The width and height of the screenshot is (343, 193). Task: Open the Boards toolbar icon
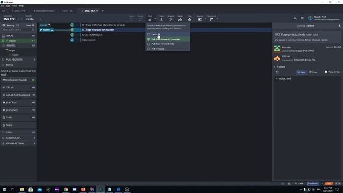tap(199, 19)
